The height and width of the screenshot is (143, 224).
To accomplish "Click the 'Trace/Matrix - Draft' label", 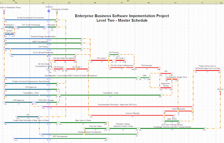I will click(31, 93).
